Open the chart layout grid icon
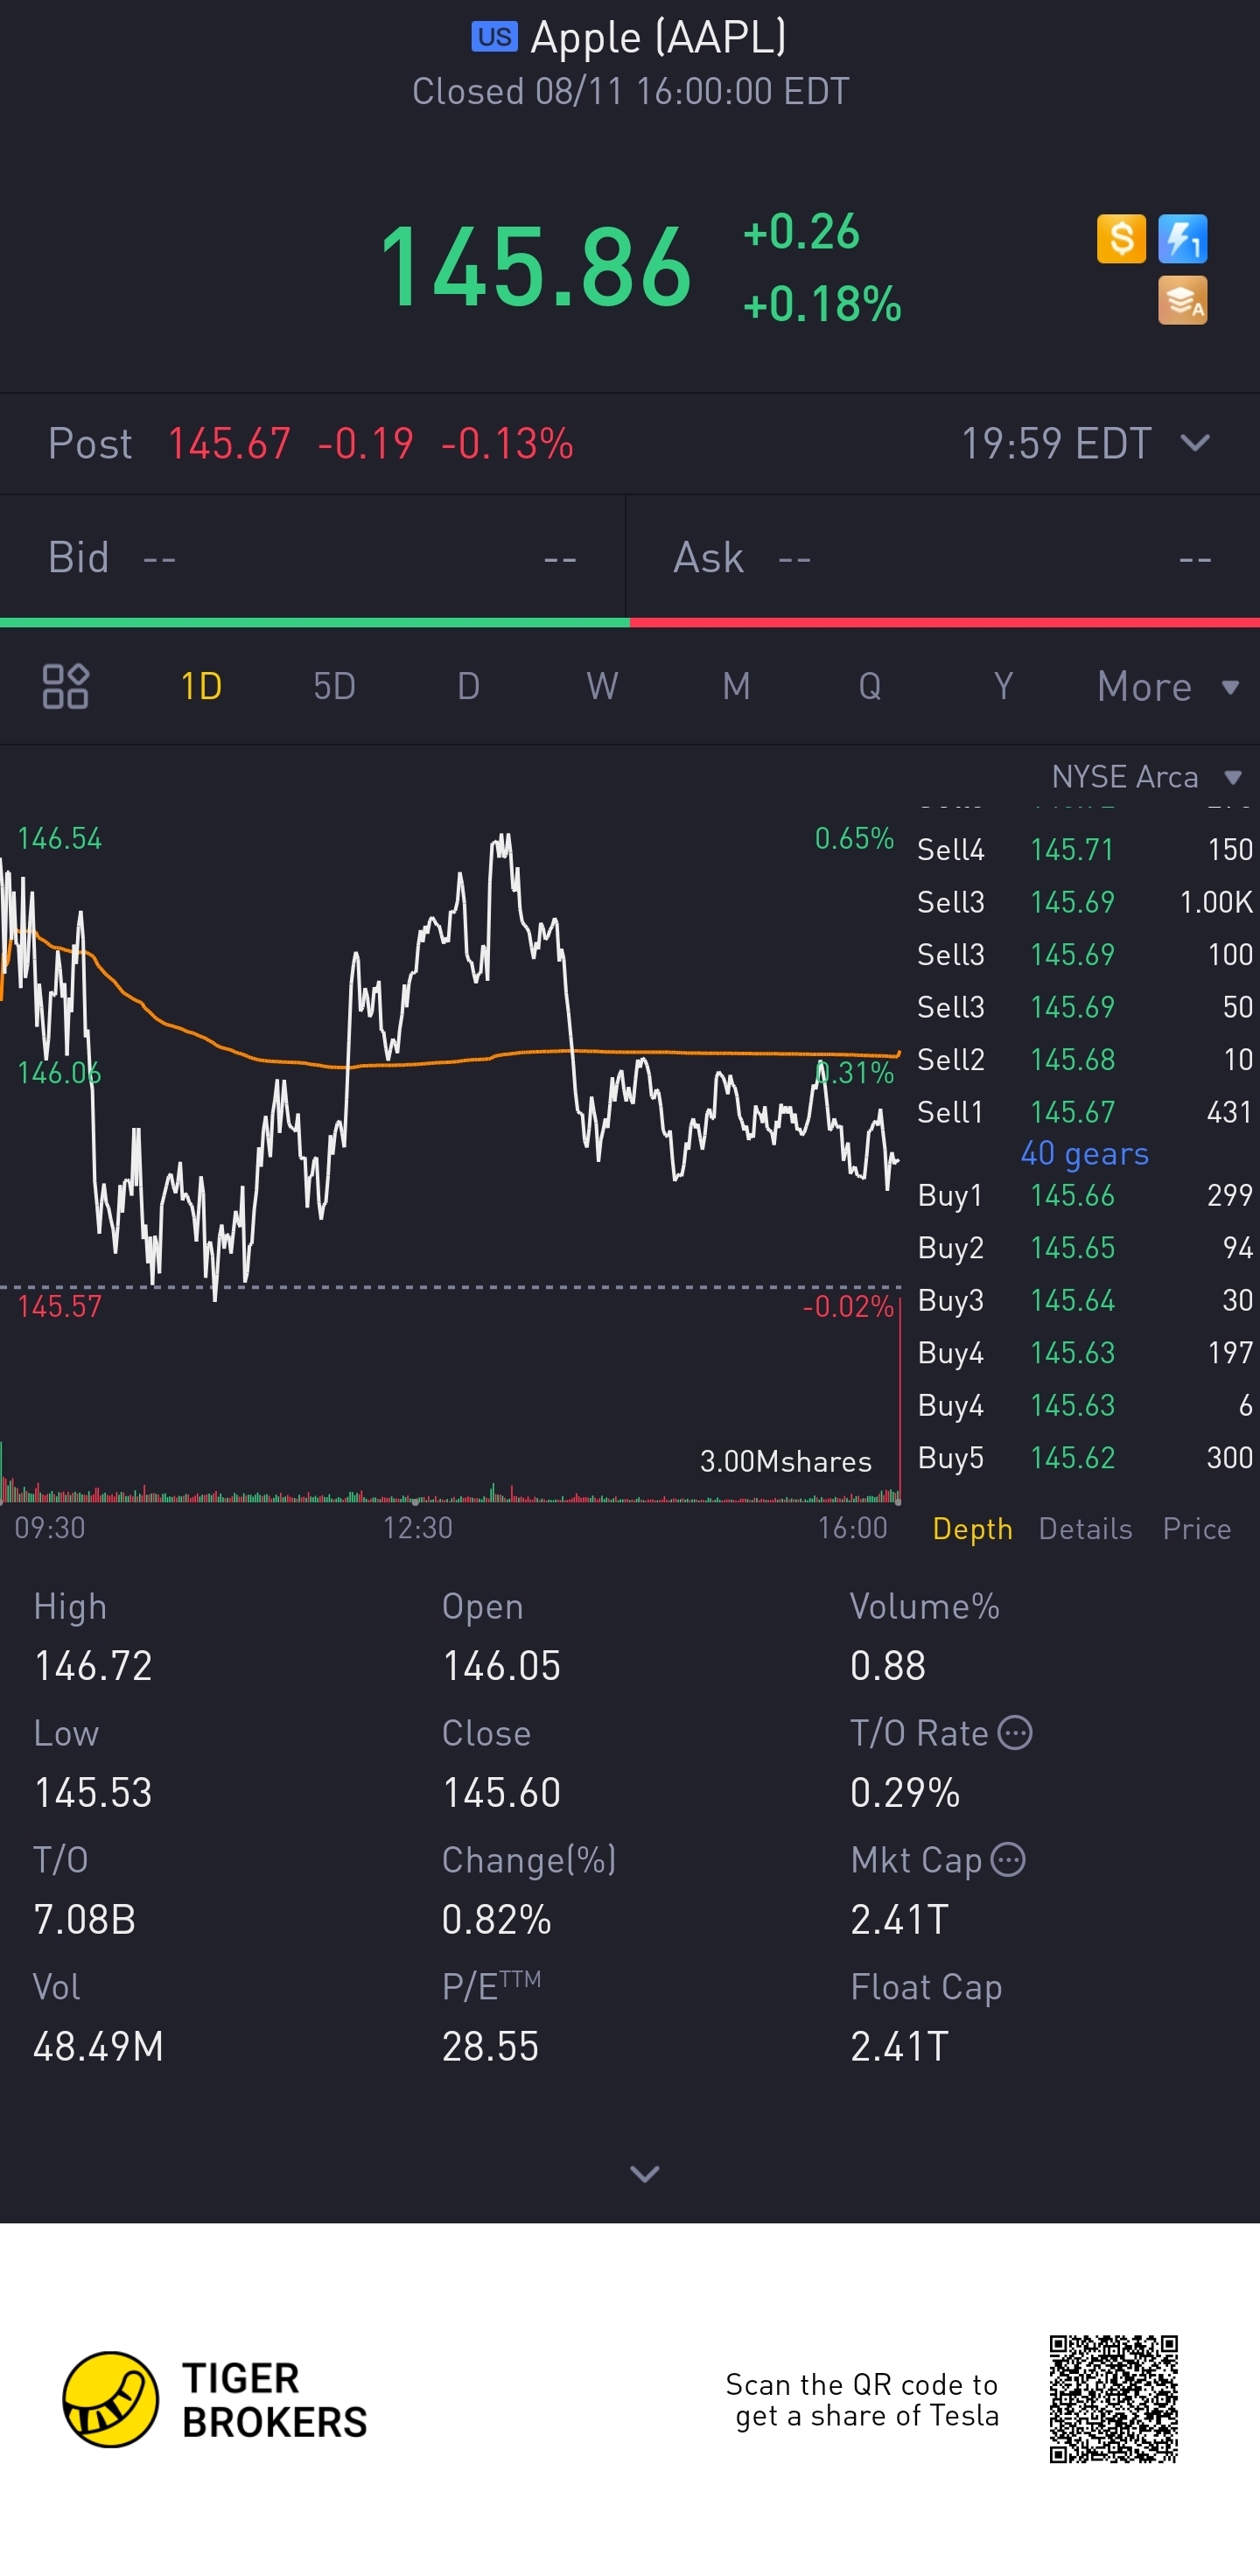 coord(65,686)
